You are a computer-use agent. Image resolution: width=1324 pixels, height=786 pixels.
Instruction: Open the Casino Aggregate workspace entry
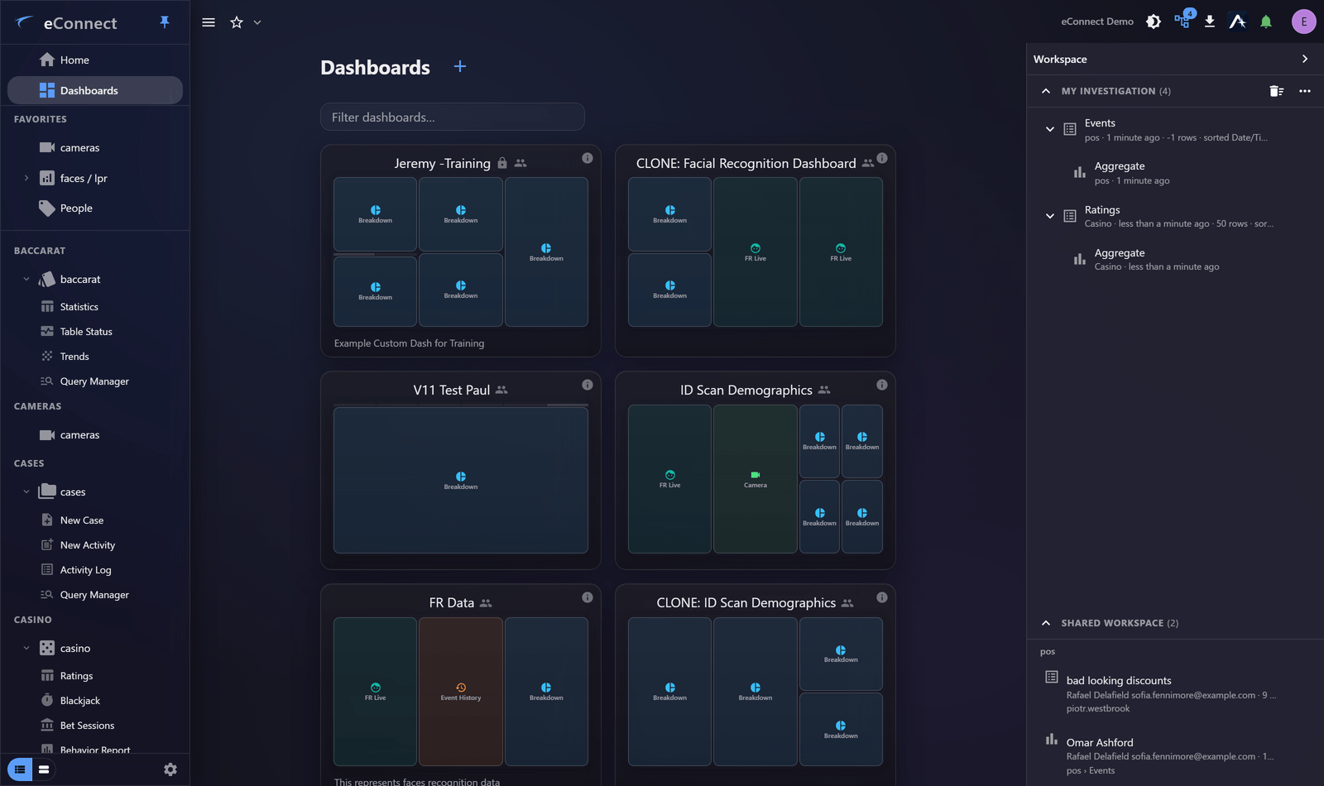[1175, 259]
